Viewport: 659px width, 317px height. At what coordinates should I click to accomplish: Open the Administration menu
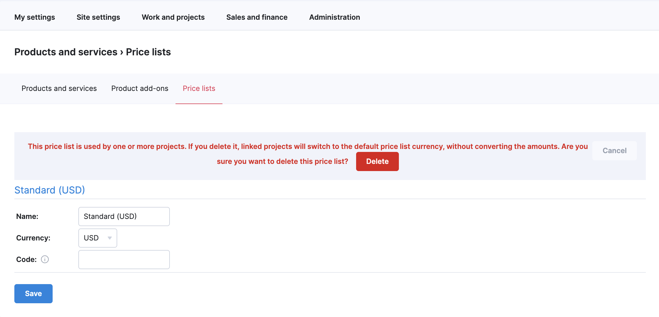[x=335, y=17]
